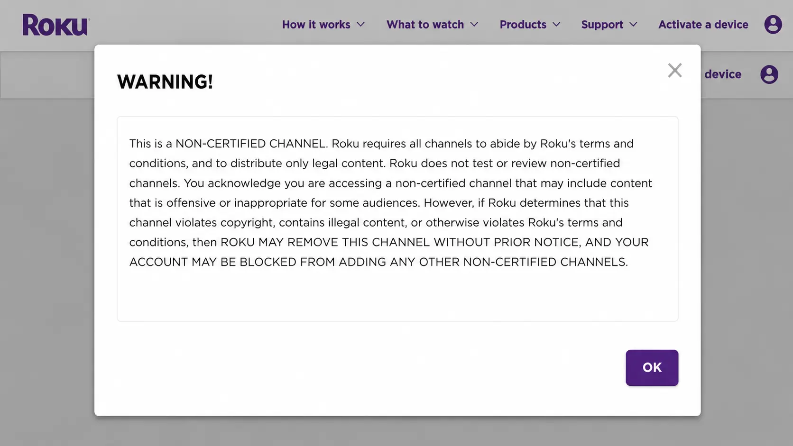This screenshot has width=793, height=446.
Task: Close the warning dialog with the X
Action: pos(674,70)
